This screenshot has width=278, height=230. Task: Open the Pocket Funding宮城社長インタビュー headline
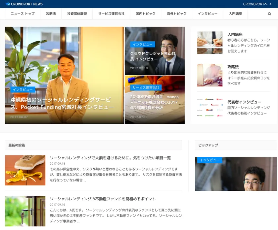pos(62,103)
